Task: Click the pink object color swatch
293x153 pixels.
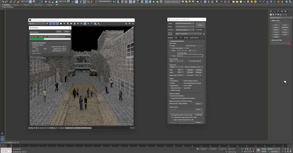Action: (288, 43)
